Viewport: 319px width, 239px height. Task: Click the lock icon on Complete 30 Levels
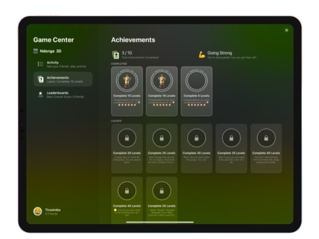(x=196, y=138)
